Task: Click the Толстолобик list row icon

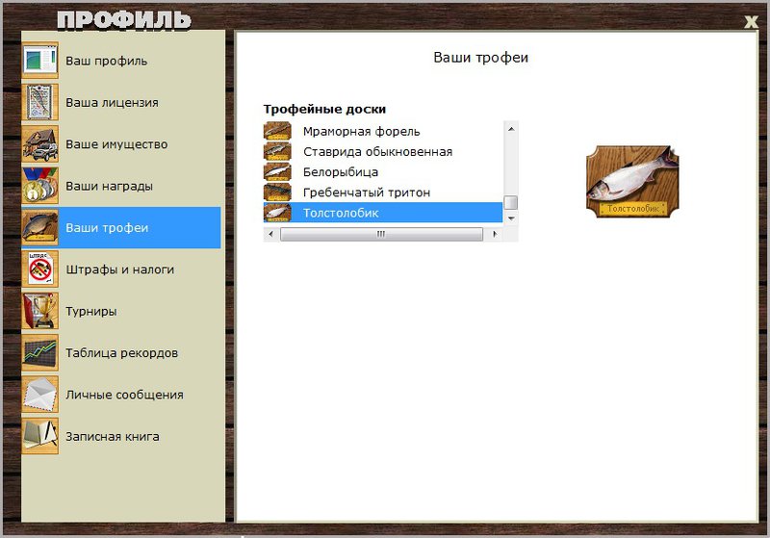Action: [x=277, y=213]
